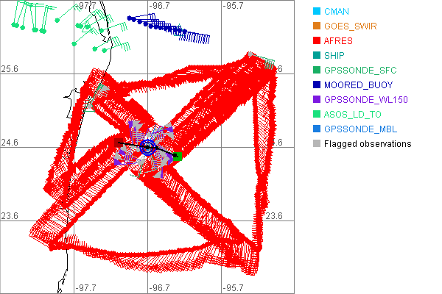Click the AFRES legend label text

click(x=338, y=41)
